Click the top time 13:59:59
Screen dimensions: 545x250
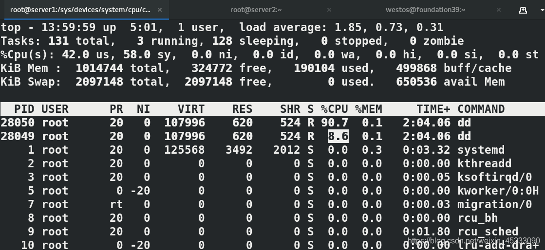coord(69,27)
